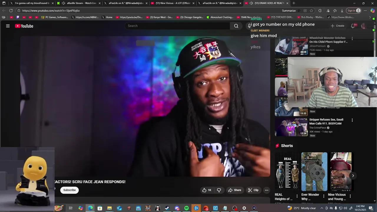Open a new browser tab
The image size is (377, 212).
[294, 3]
